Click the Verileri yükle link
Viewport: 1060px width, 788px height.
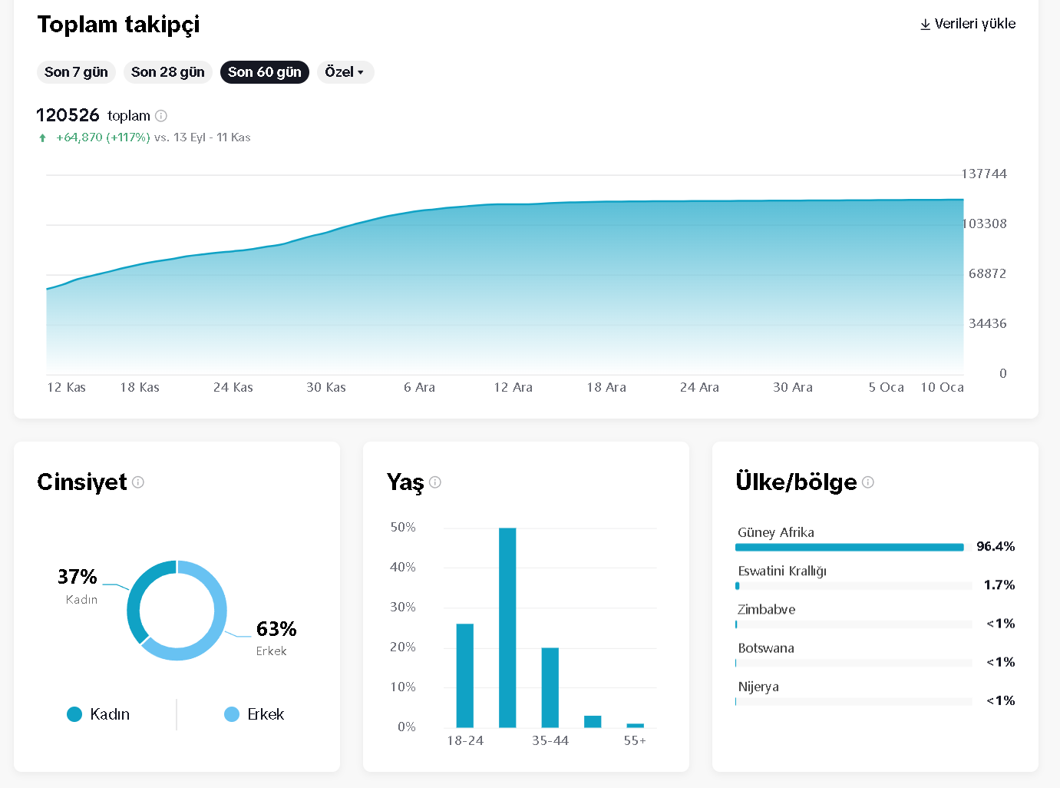[968, 25]
